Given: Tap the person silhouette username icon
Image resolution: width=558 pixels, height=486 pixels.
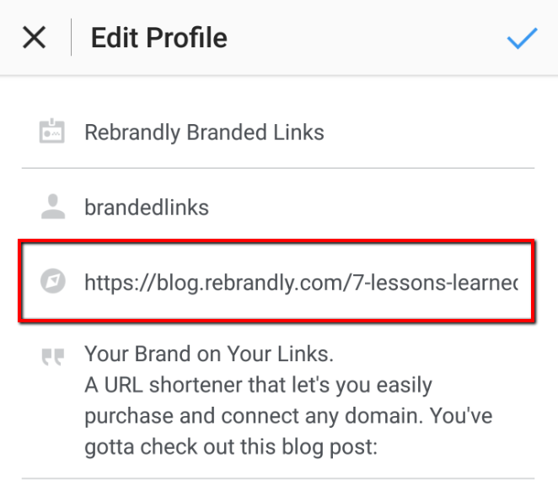Looking at the screenshot, I should [53, 207].
